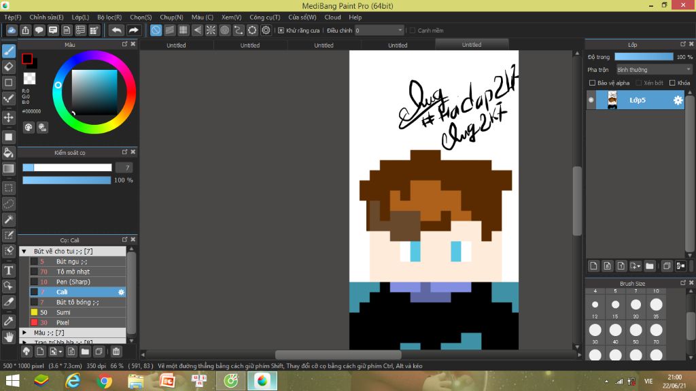
Task: Open File Explorer from taskbar
Action: tap(136, 381)
